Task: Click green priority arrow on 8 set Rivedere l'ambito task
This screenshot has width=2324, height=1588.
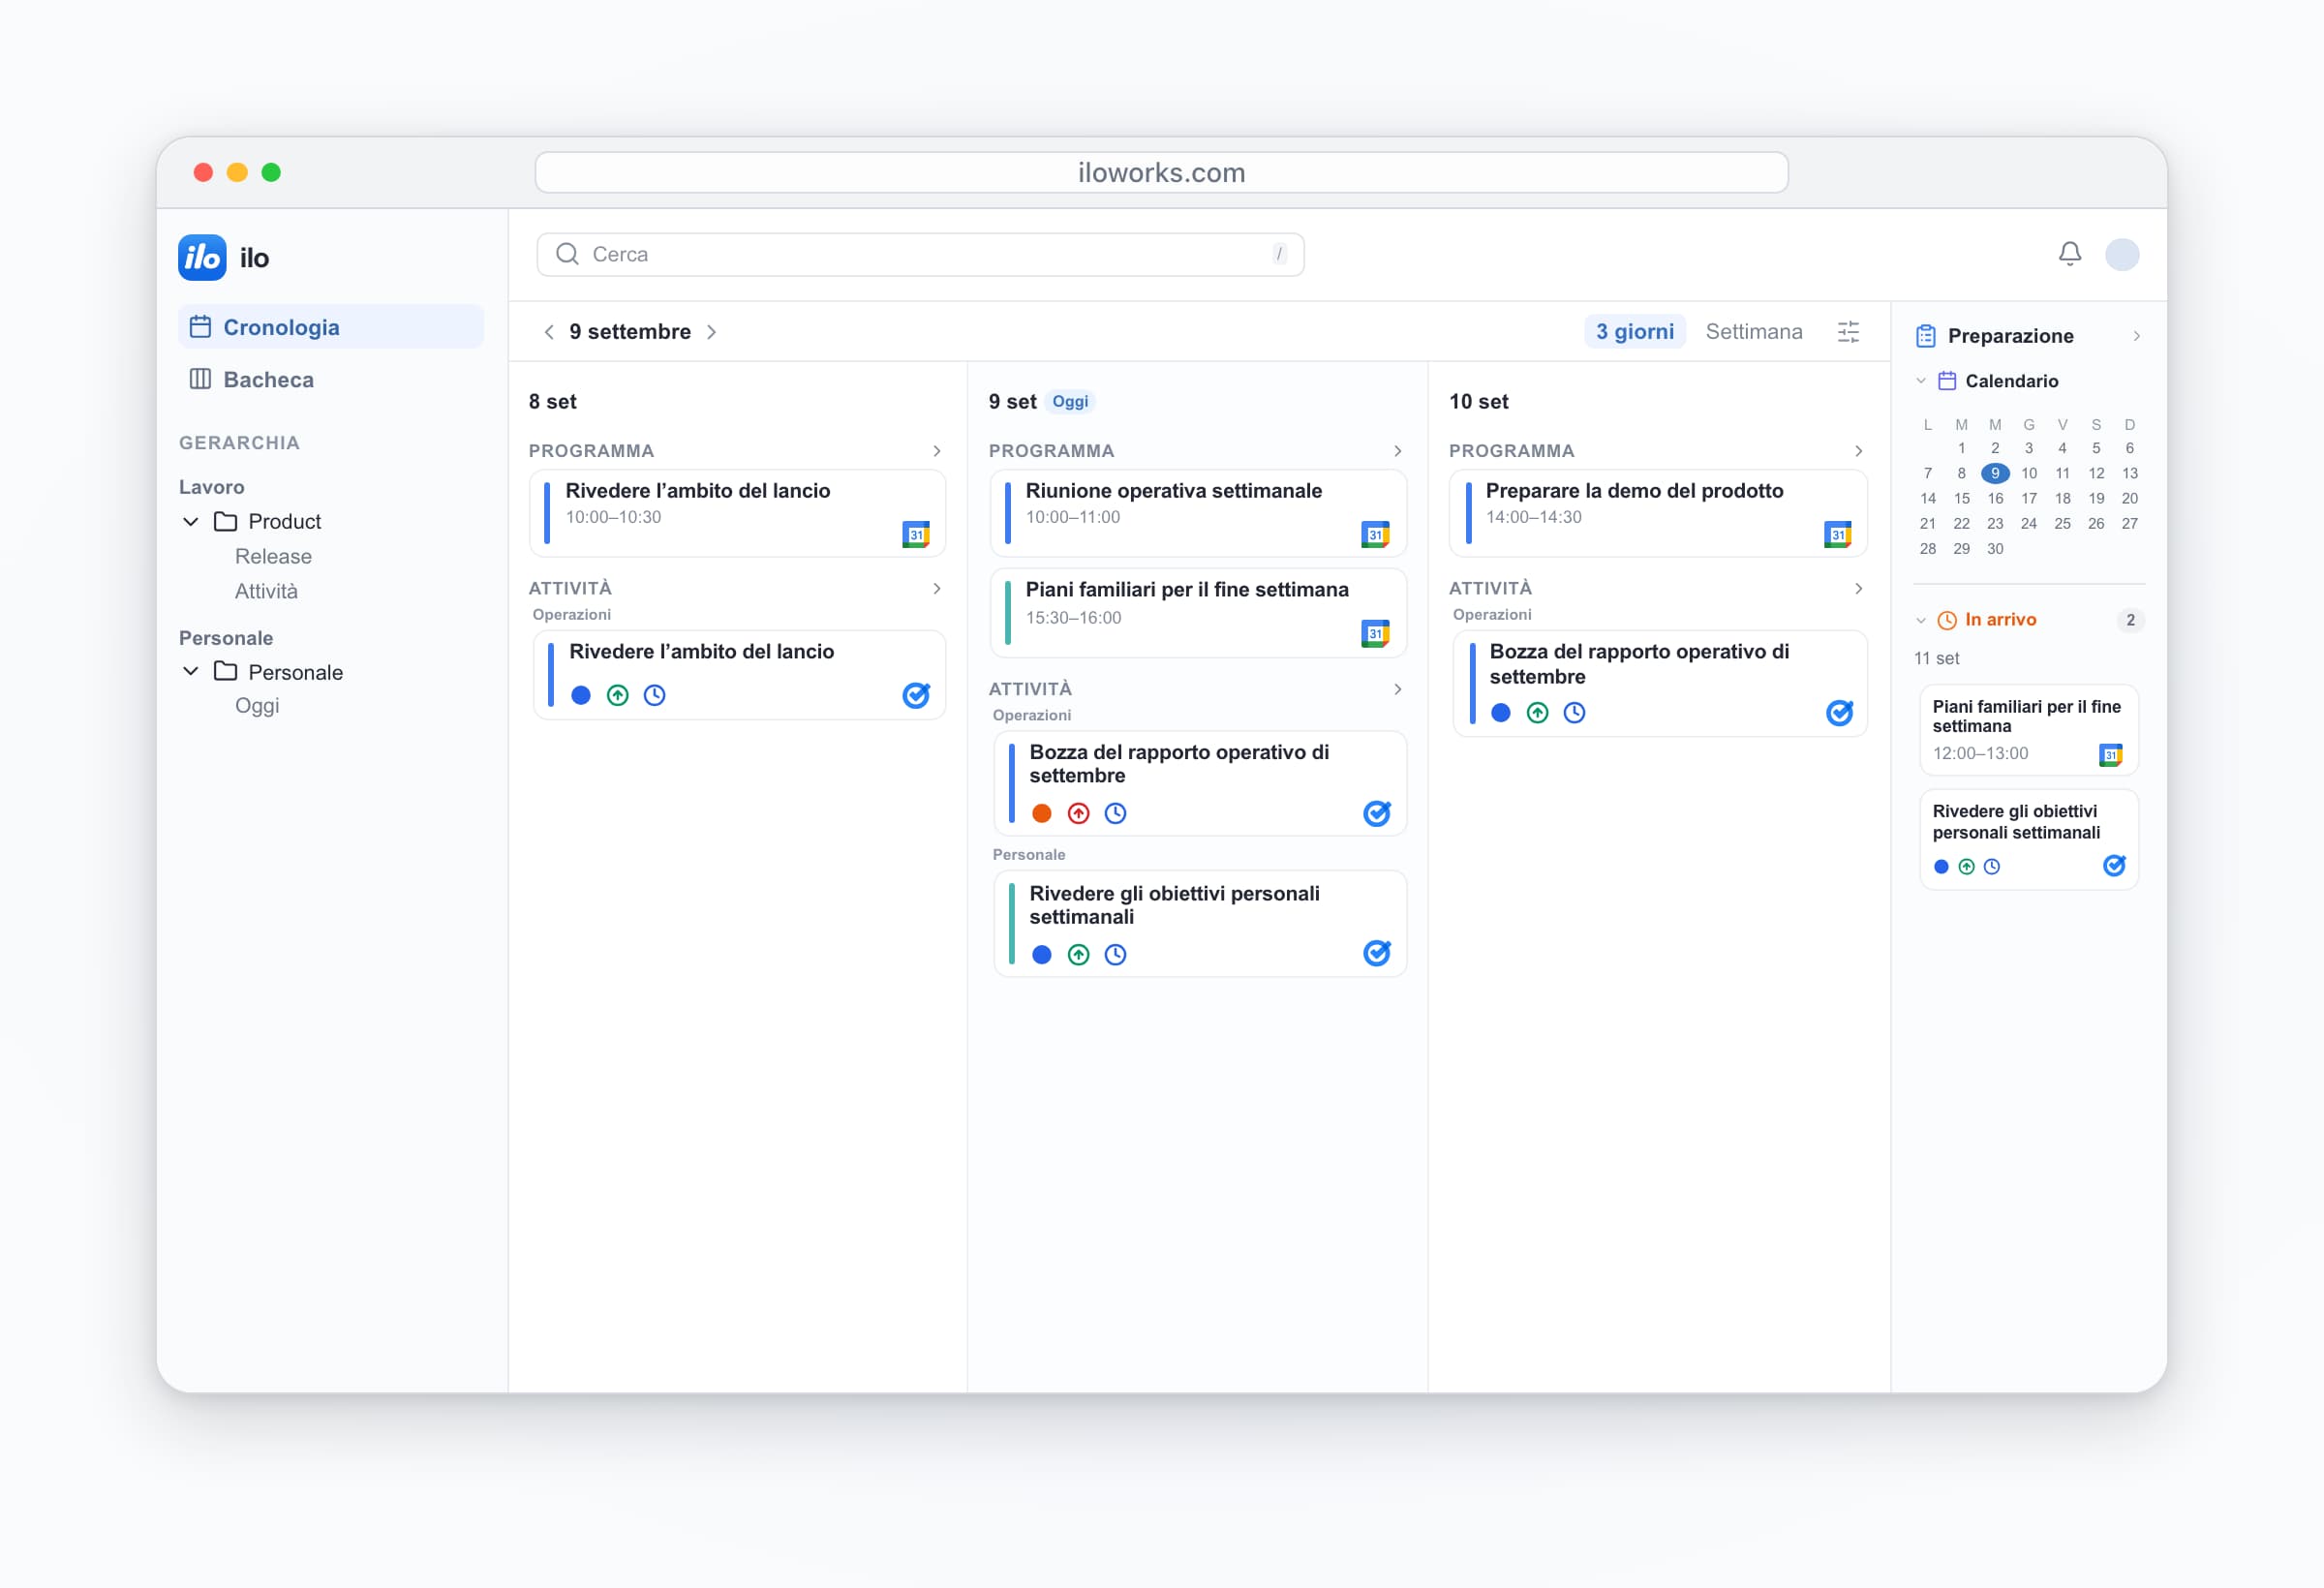Action: 618,695
